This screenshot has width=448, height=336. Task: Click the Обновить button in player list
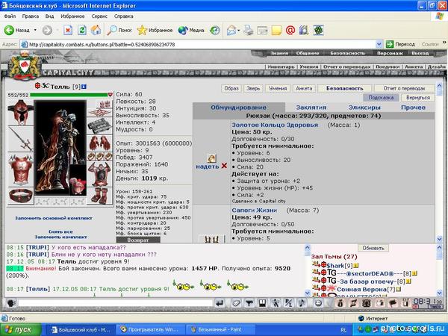[373, 248]
